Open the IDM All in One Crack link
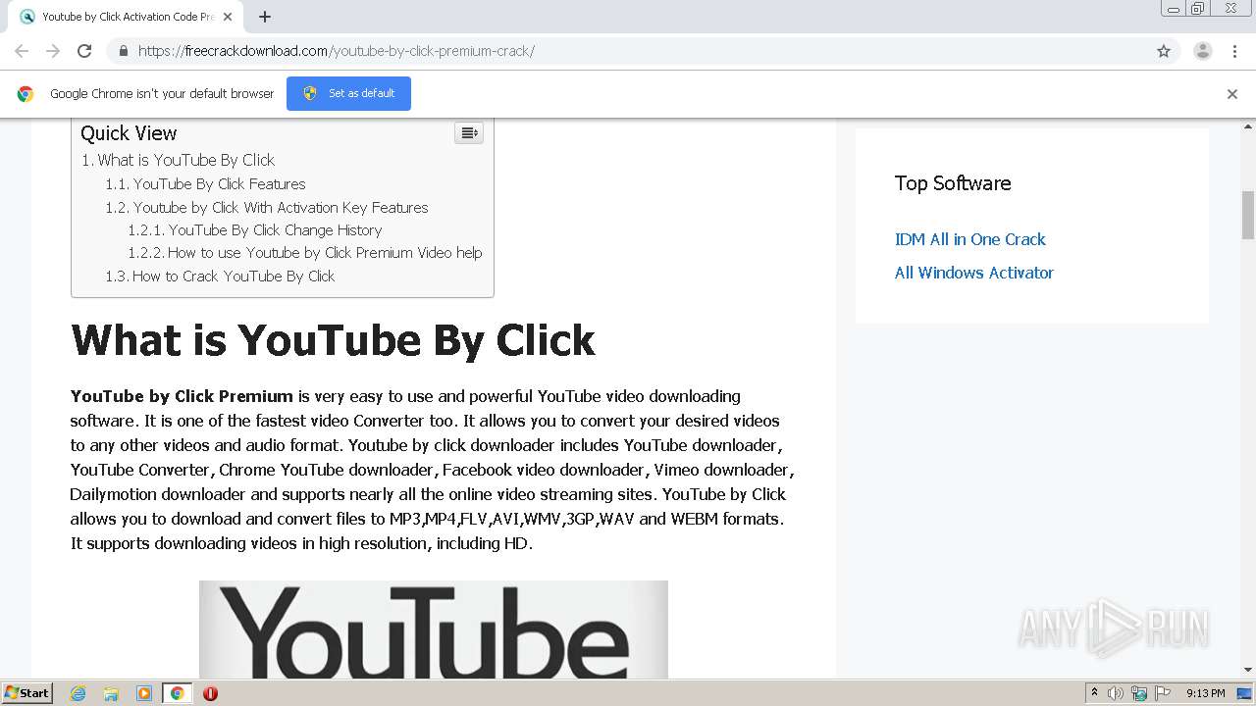Image resolution: width=1256 pixels, height=706 pixels. [969, 239]
